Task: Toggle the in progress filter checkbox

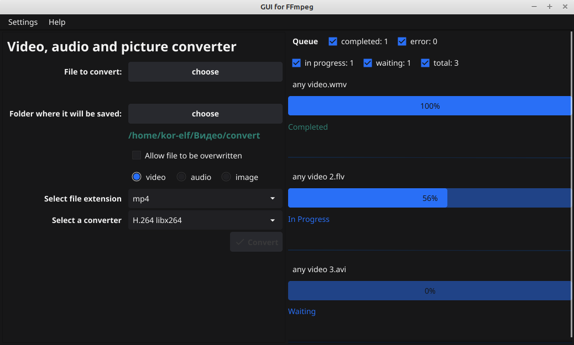Action: [296, 63]
